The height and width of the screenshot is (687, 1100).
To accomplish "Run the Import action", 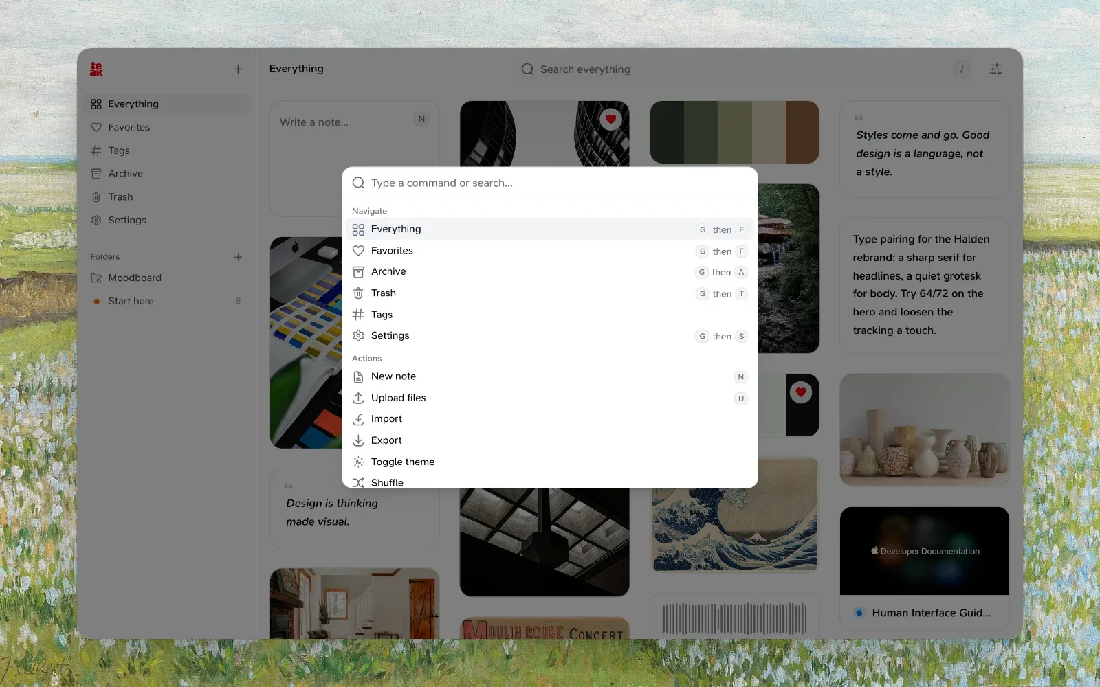I will pos(550,419).
